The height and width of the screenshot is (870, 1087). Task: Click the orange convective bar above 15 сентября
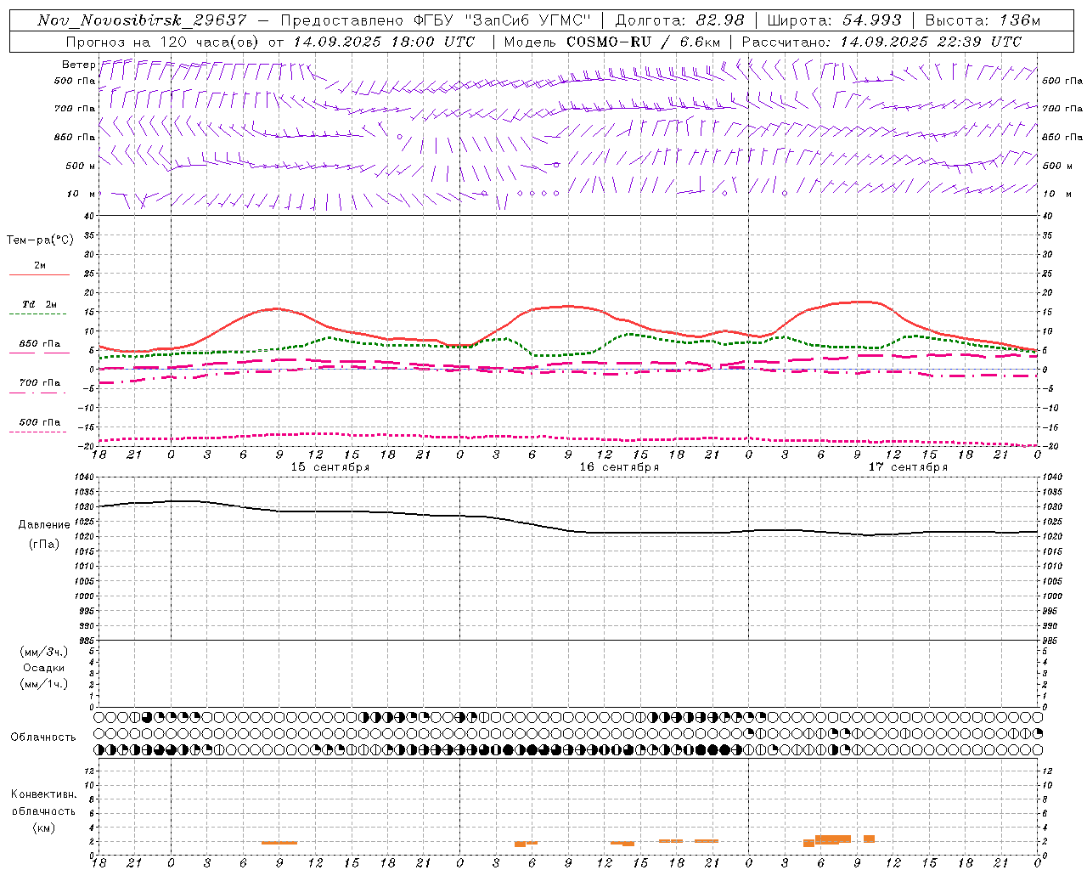(279, 843)
